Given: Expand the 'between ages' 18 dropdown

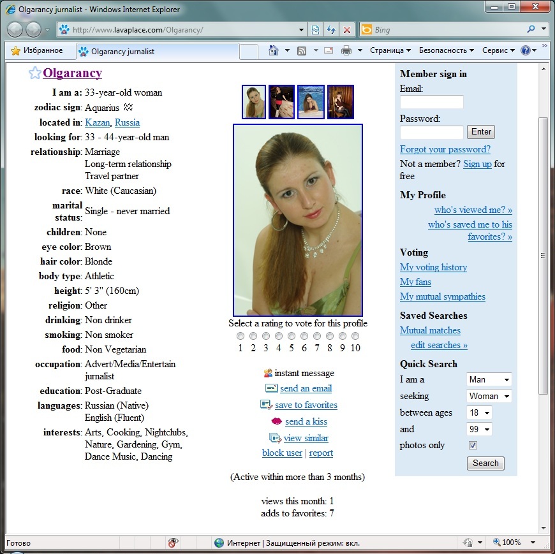Looking at the screenshot, I should (479, 412).
